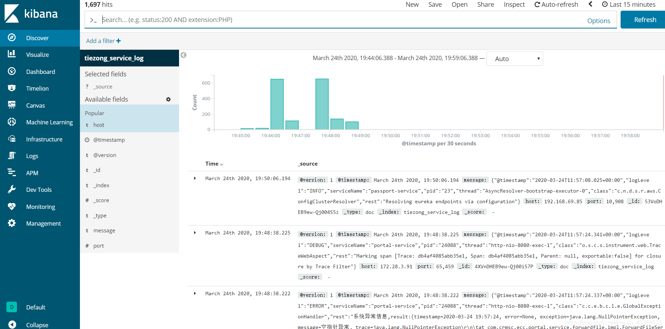
Task: Collapse the fields panel with circular arrow
Action: coord(183,55)
